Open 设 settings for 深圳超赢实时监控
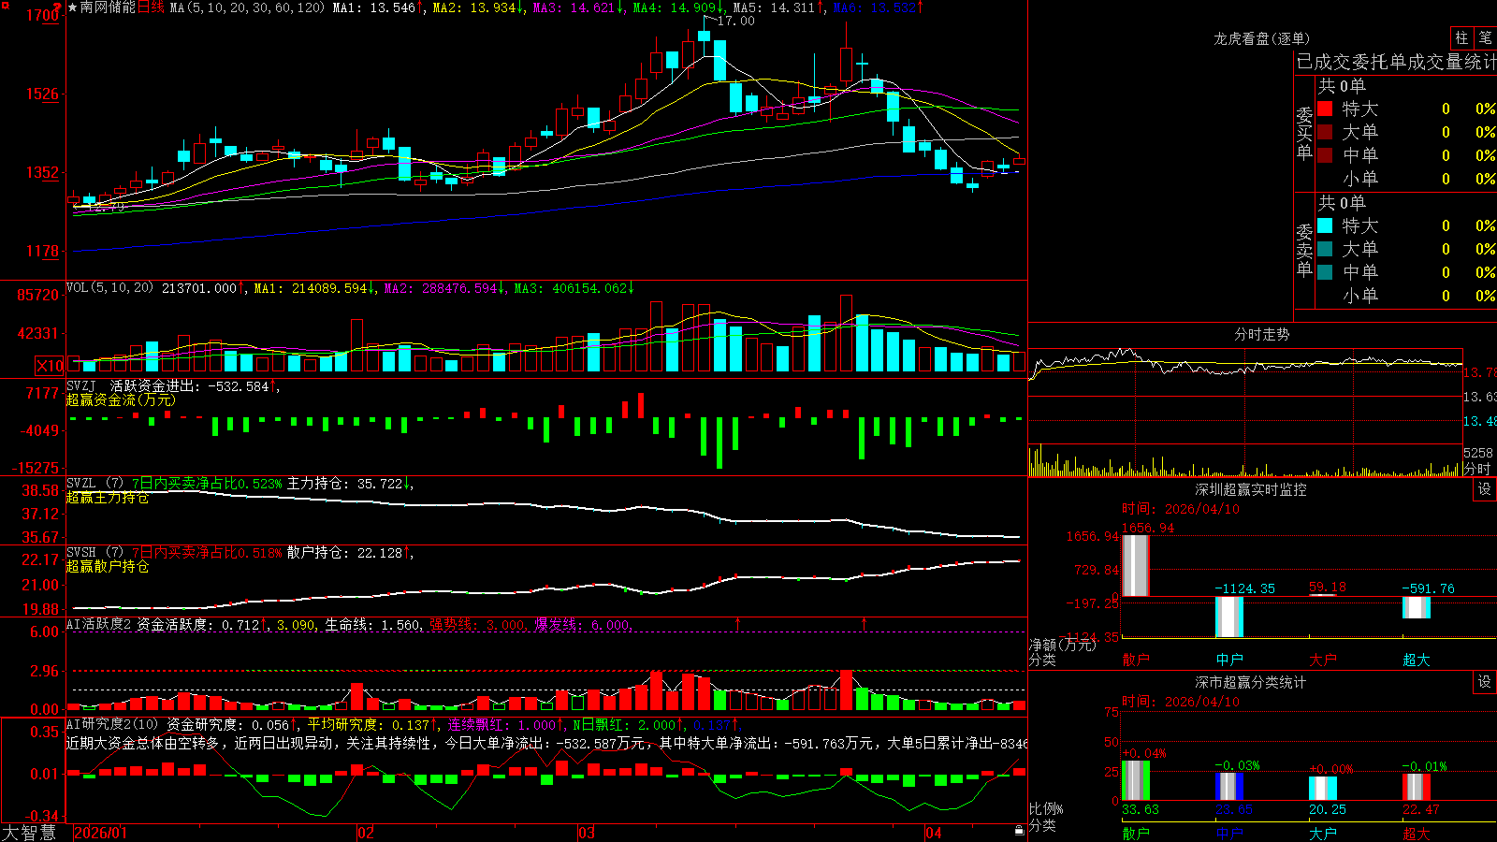This screenshot has height=842, width=1497. tap(1485, 489)
